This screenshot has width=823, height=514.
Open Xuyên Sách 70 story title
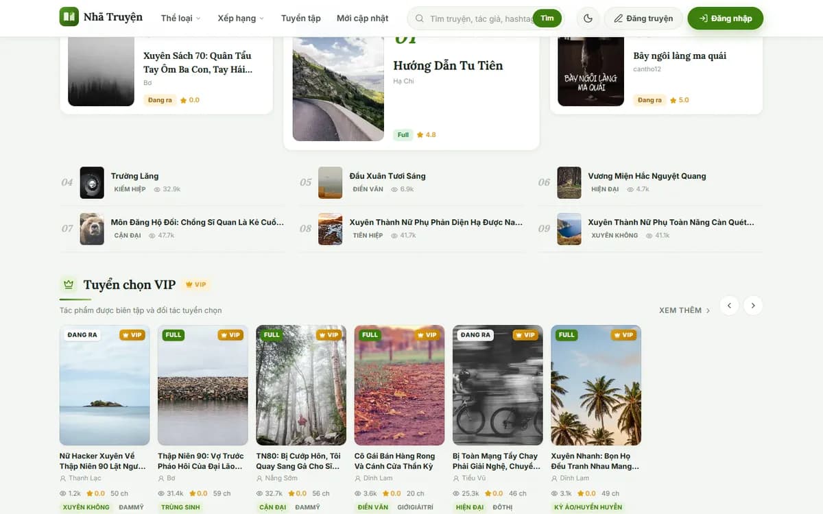coord(198,62)
